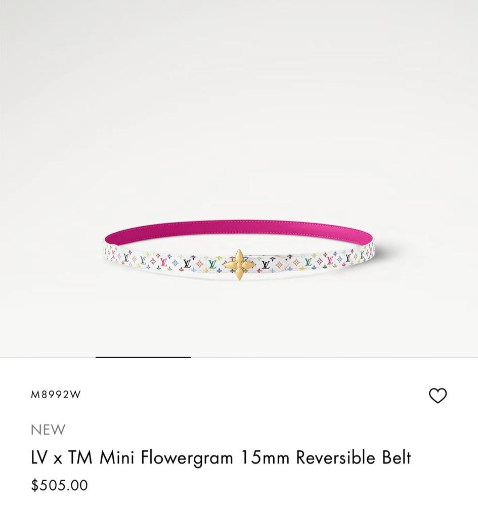Tap "Reversible Belt" in the product title
Screen dimensions: 478x509
[354, 457]
